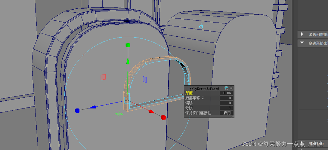The image size is (328, 150).
Task: Click the red X-axis translate arrow
Action: coord(152,112)
